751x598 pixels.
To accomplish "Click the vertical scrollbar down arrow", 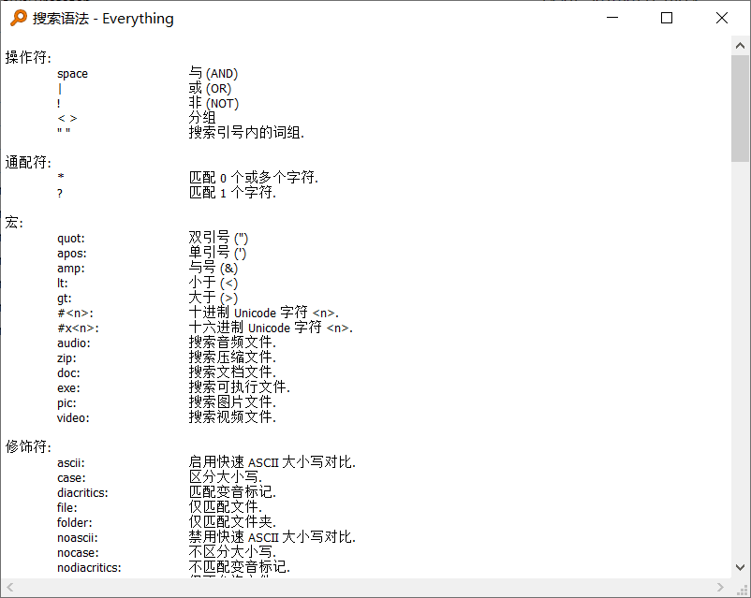I will [740, 567].
